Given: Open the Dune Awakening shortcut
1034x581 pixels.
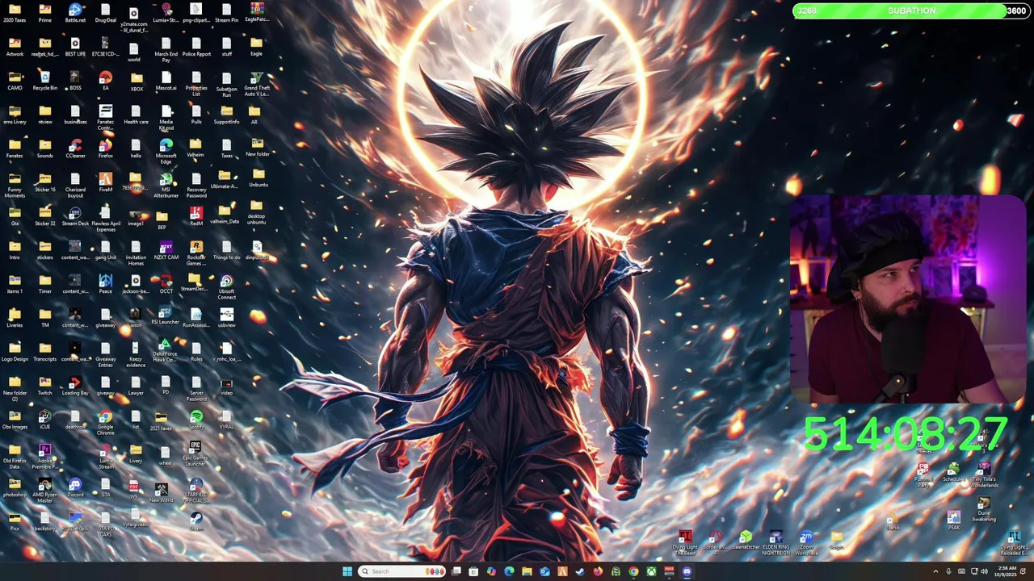Looking at the screenshot, I should tap(984, 510).
